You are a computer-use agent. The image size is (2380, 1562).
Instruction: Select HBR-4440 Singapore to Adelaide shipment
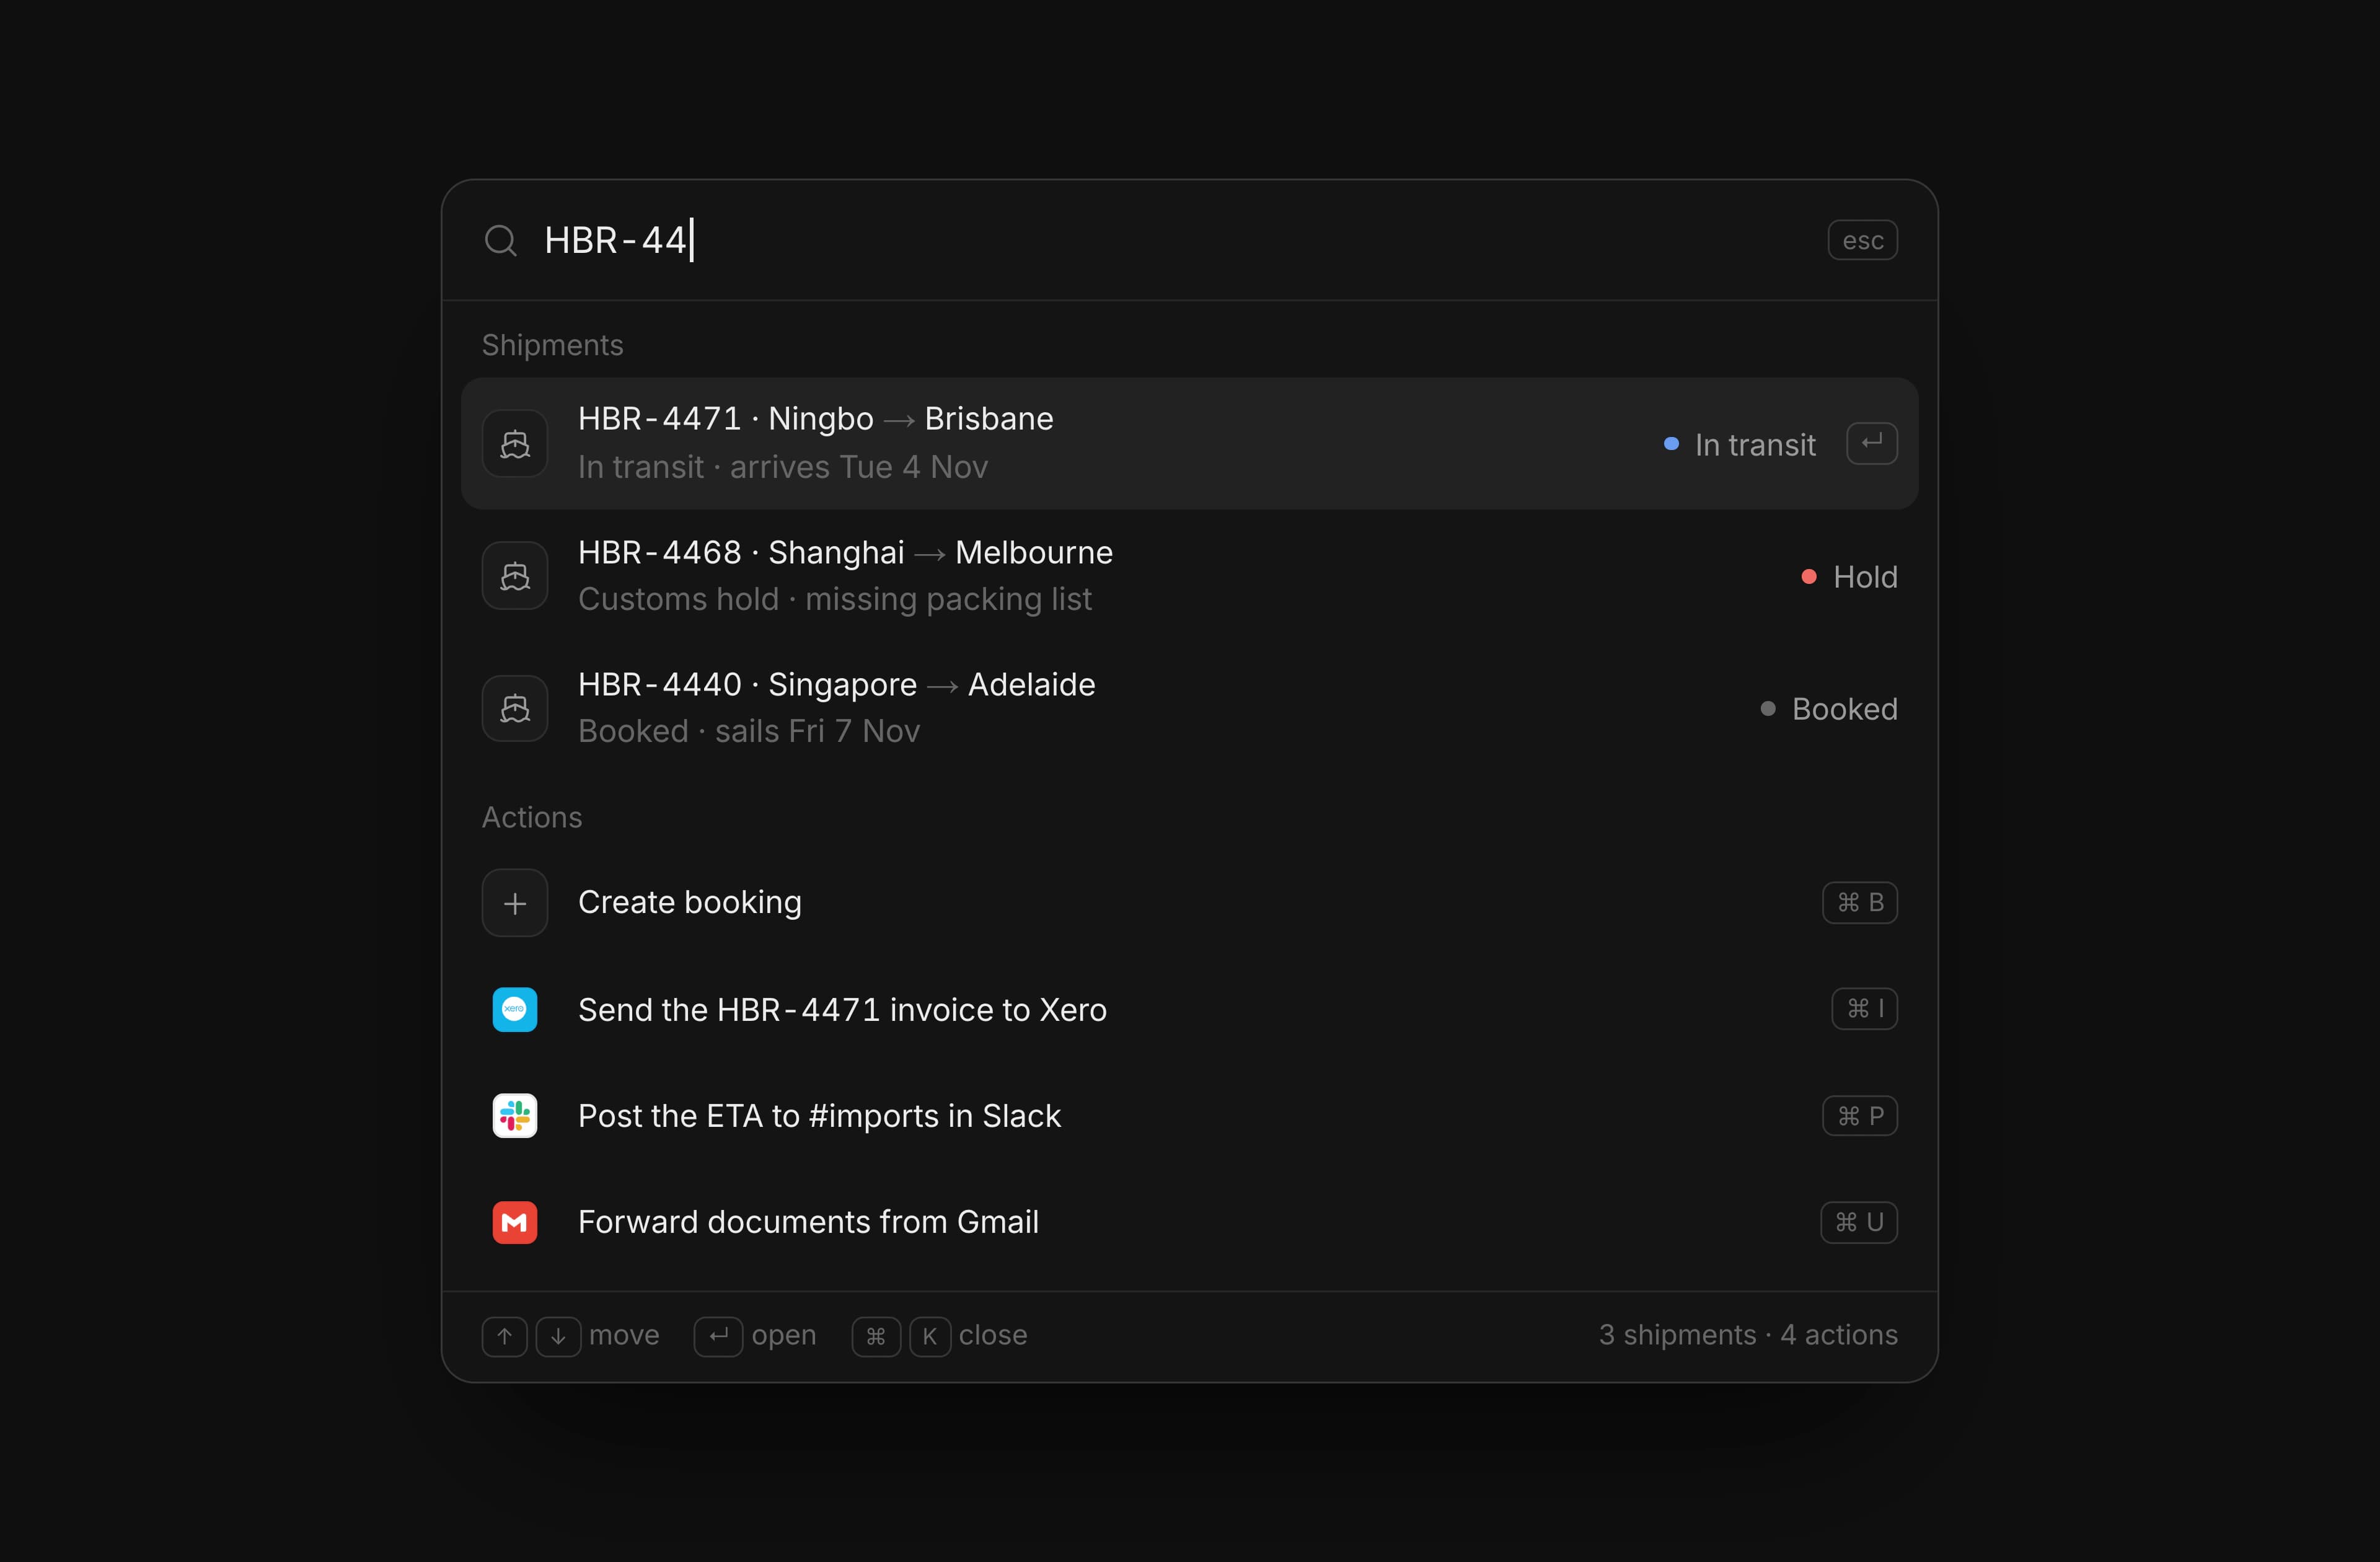tap(1189, 708)
